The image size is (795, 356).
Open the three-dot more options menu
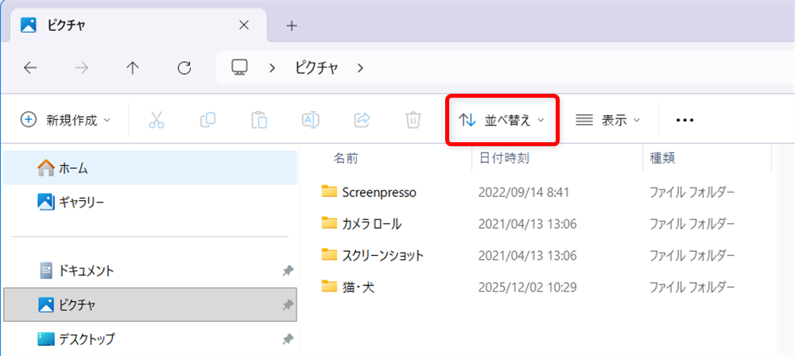(684, 120)
